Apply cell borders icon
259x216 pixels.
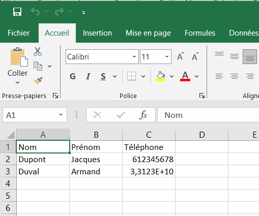131,76
